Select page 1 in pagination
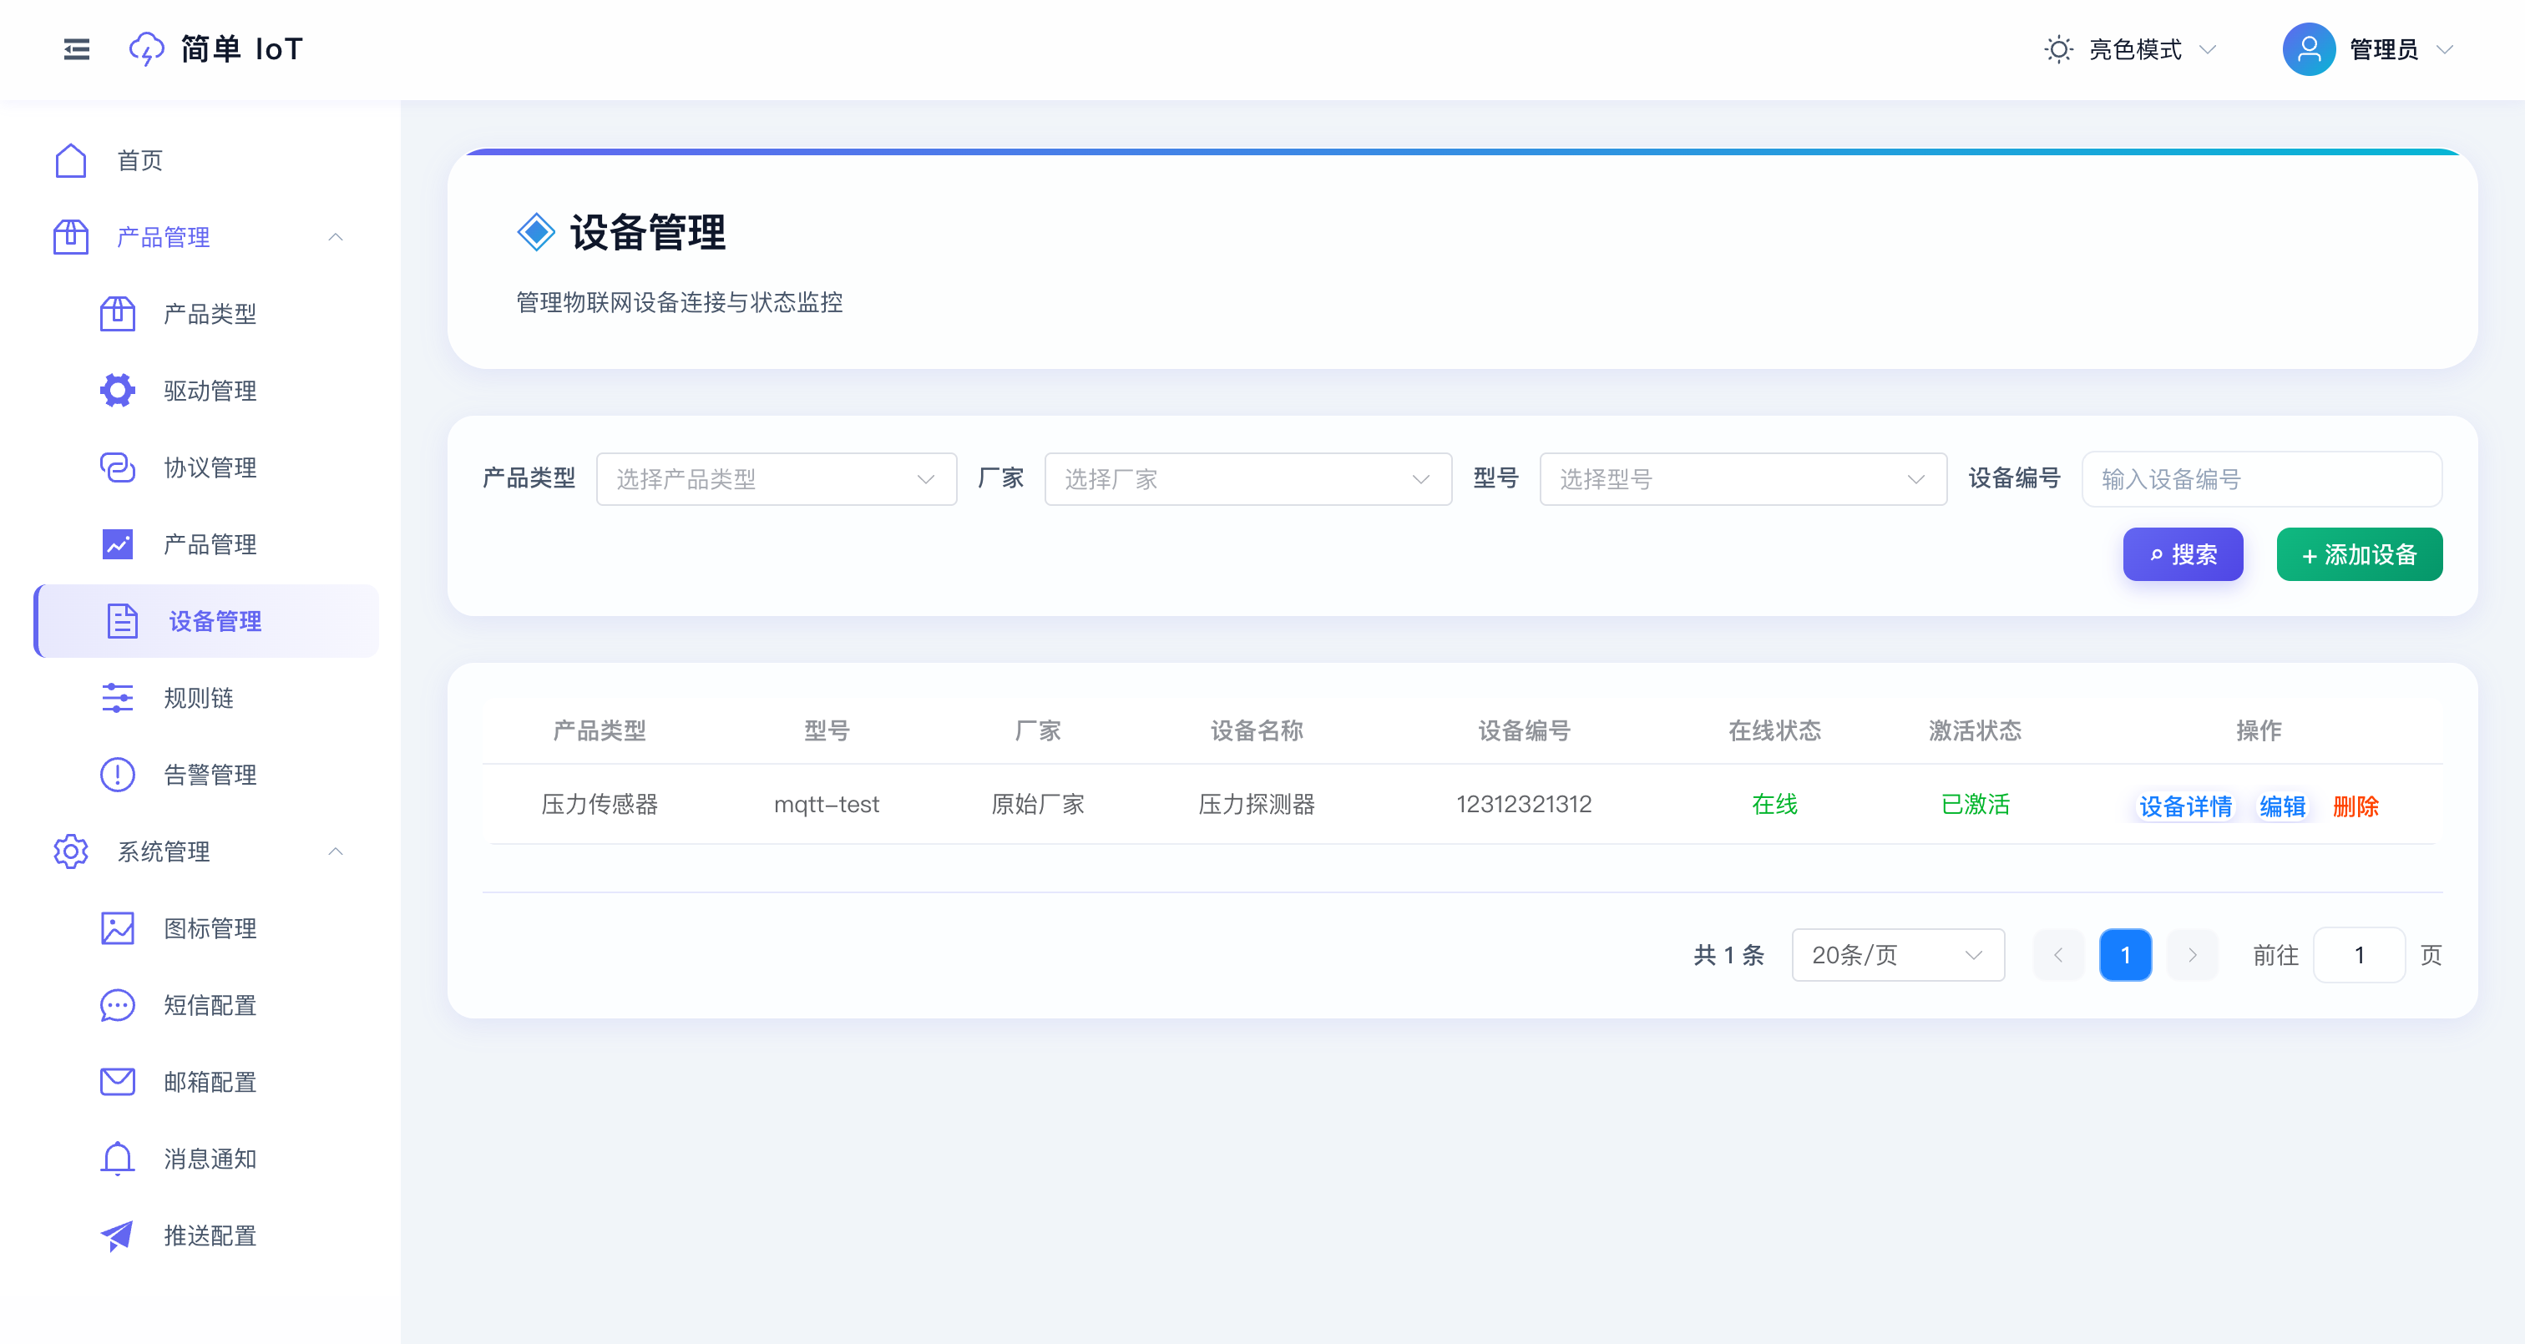Viewport: 2525px width, 1344px height. (x=2125, y=955)
